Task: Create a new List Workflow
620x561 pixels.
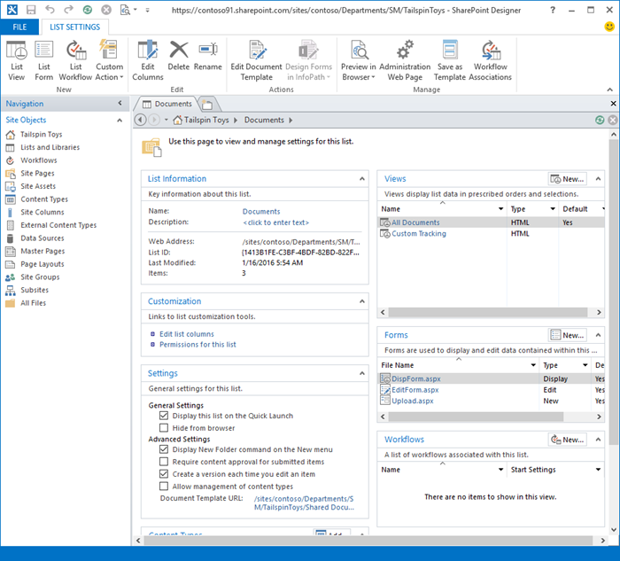Action: 75,60
